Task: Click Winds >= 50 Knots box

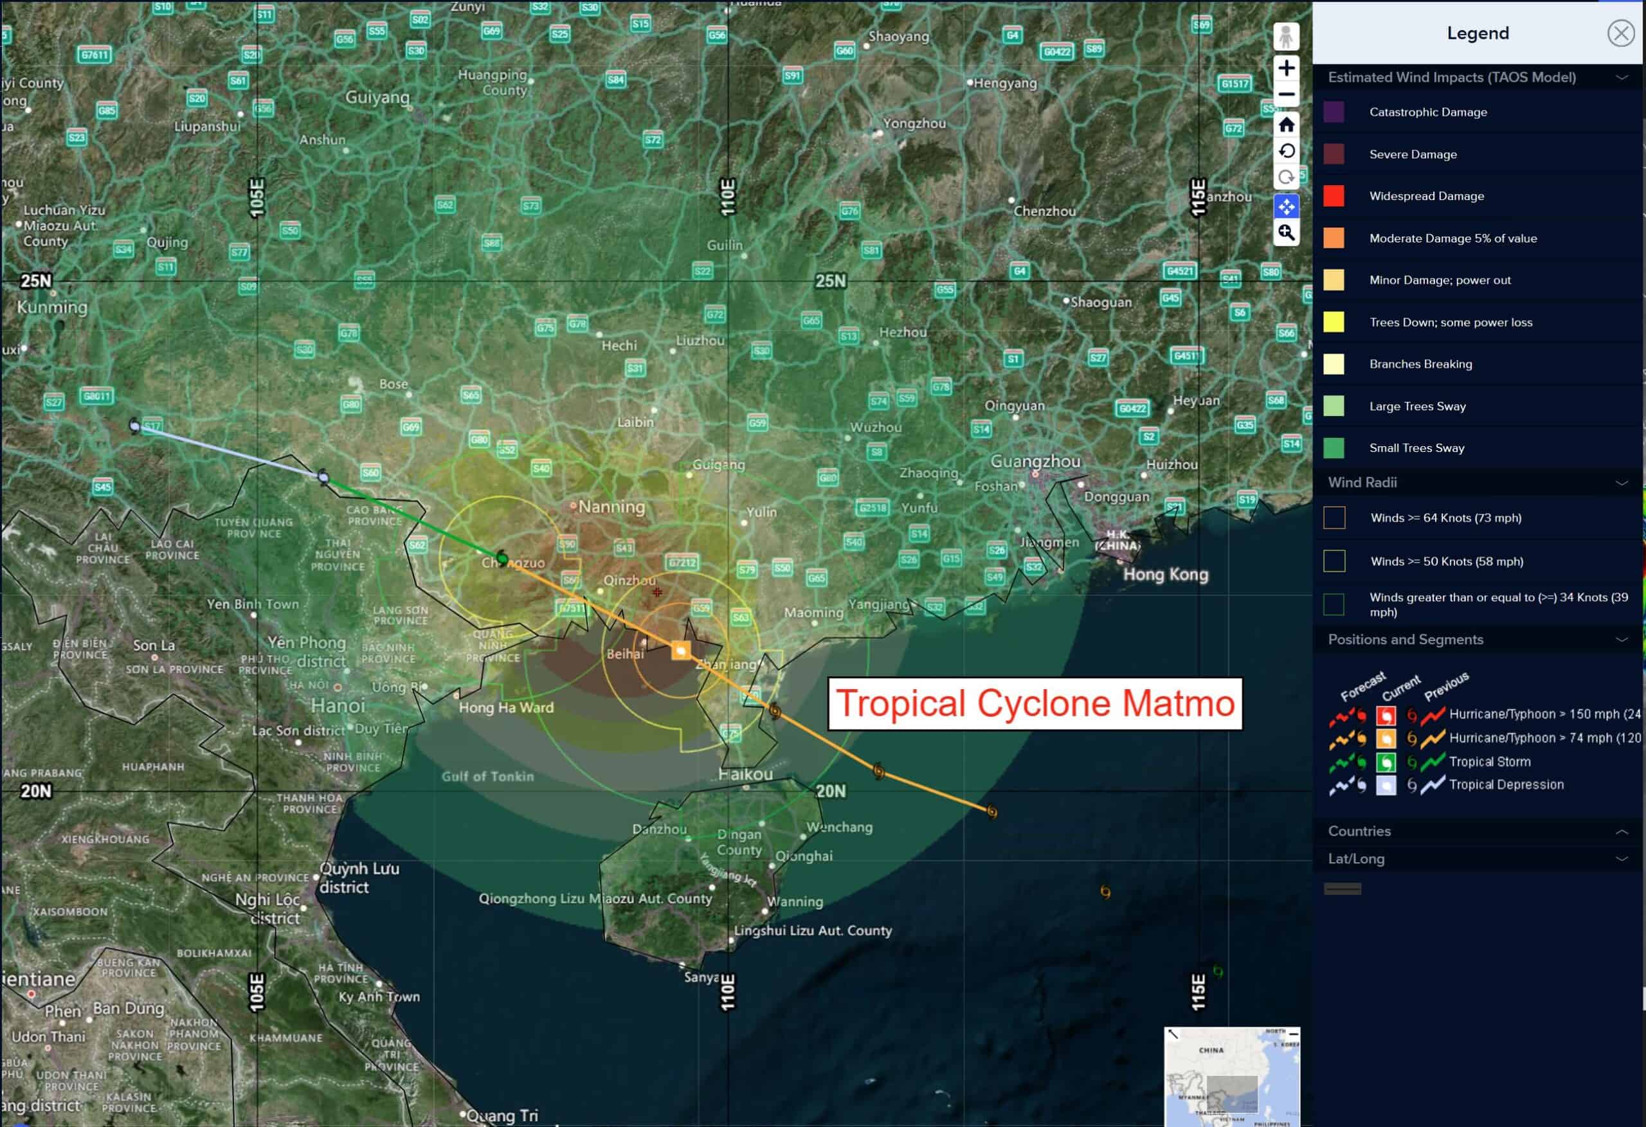Action: coord(1334,561)
